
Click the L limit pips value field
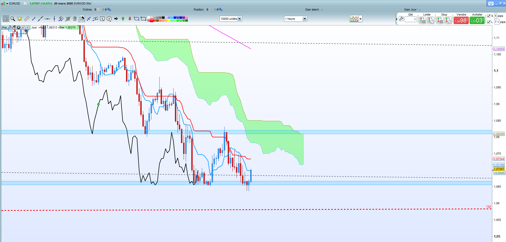click(x=497, y=22)
